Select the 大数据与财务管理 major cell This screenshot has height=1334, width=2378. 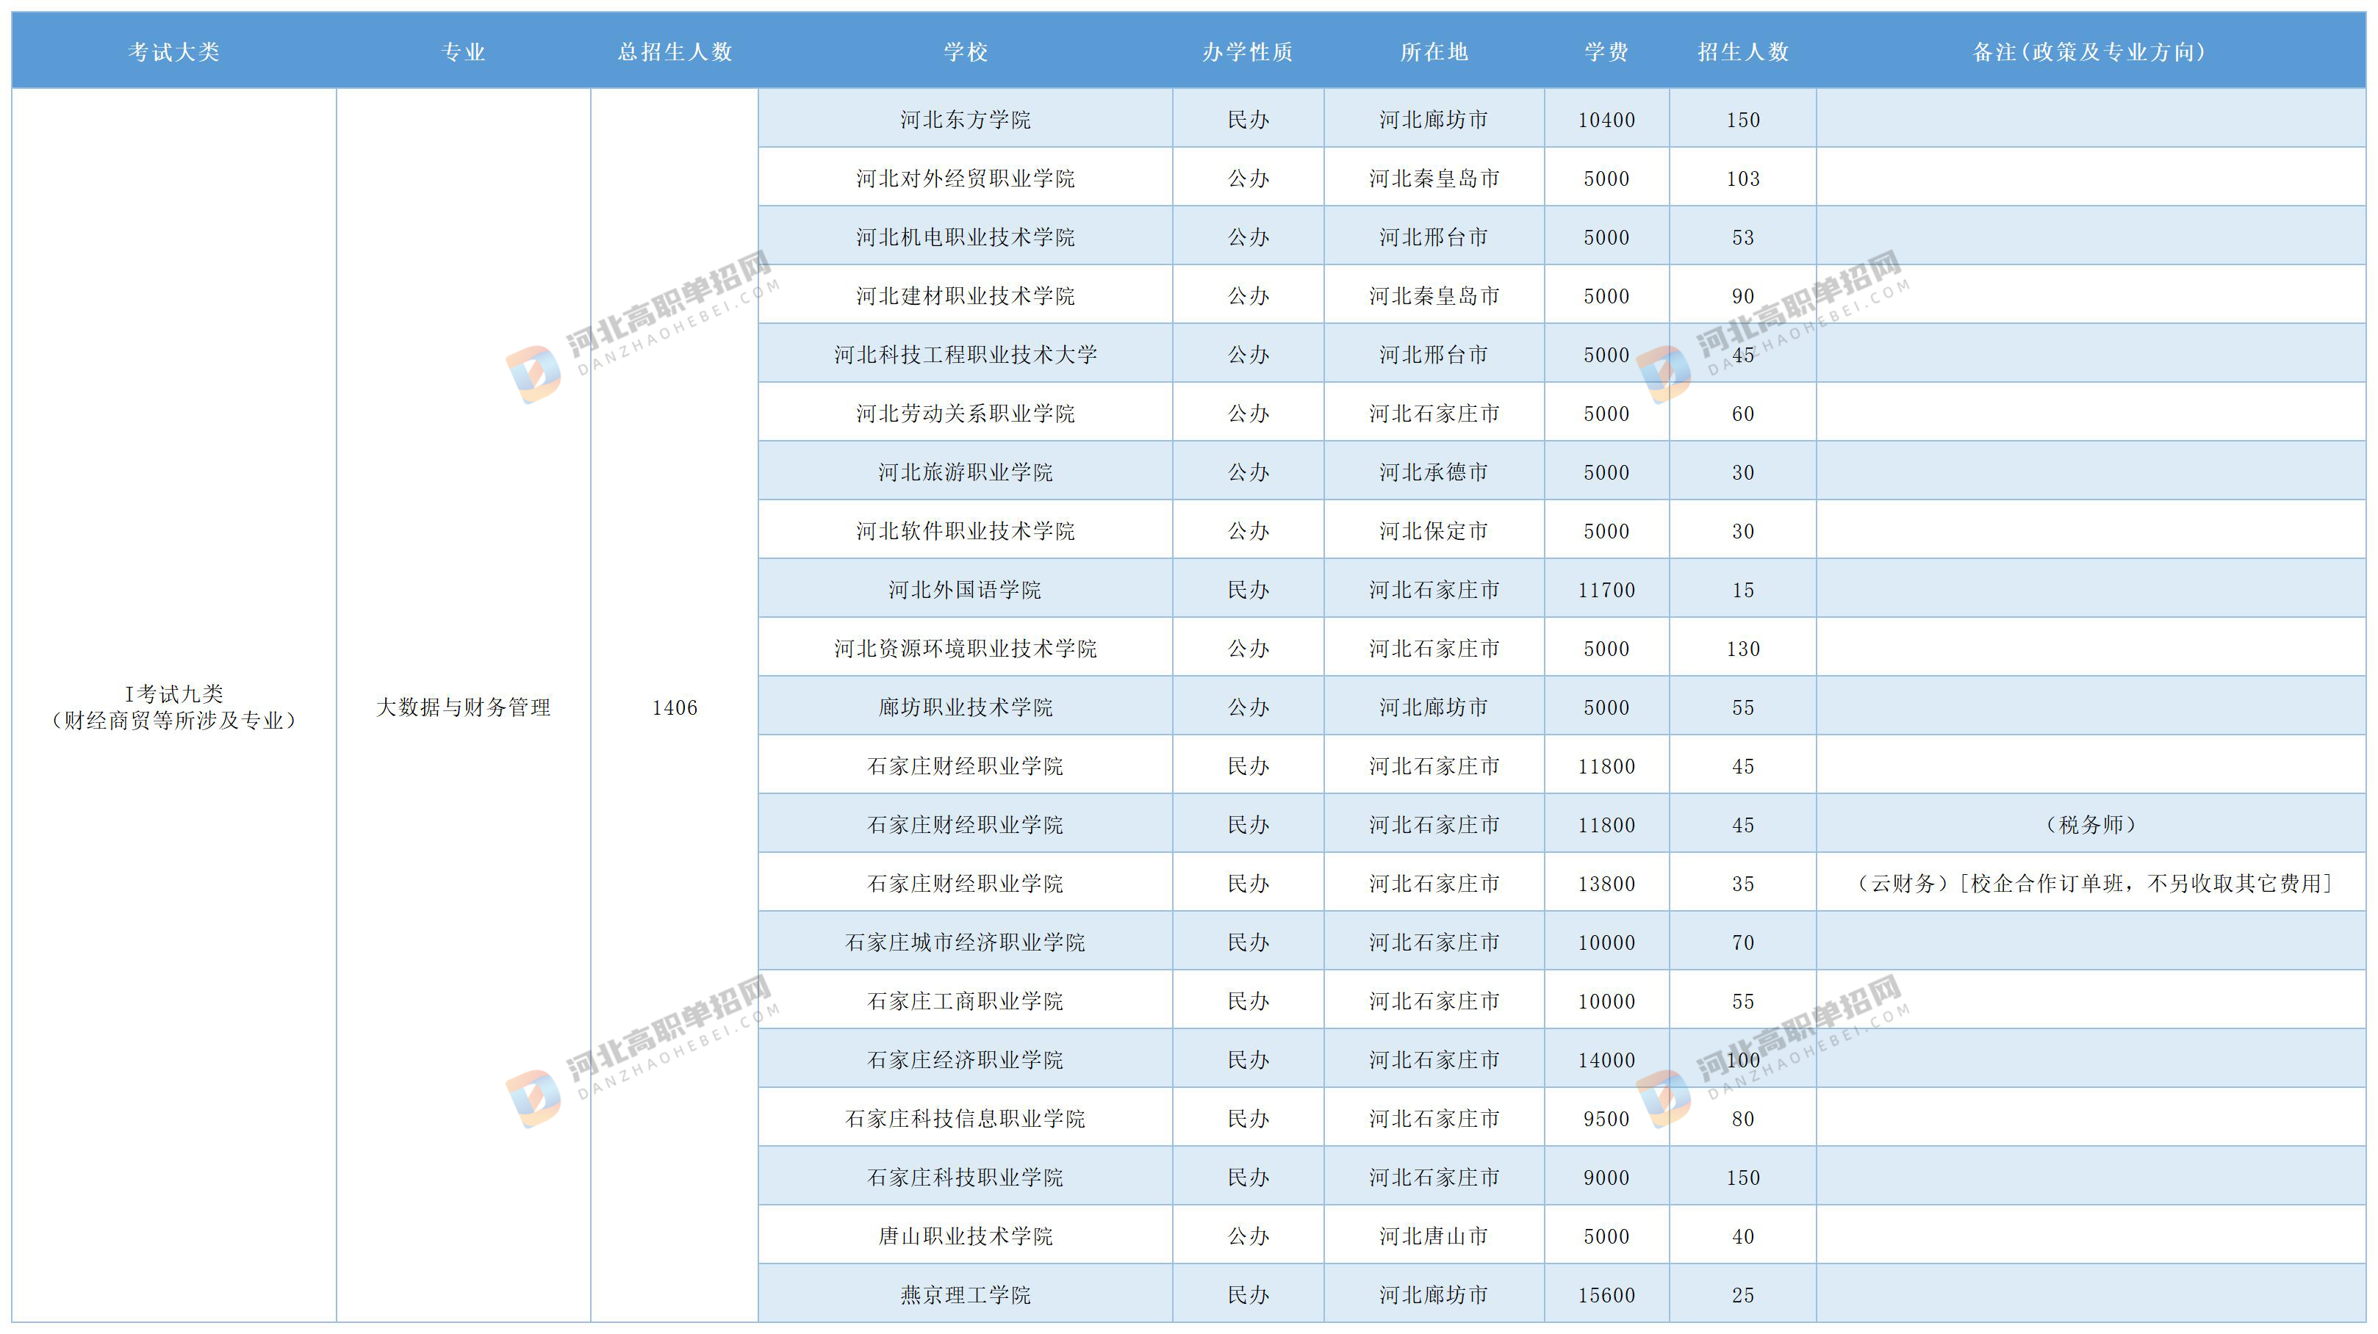click(x=464, y=707)
